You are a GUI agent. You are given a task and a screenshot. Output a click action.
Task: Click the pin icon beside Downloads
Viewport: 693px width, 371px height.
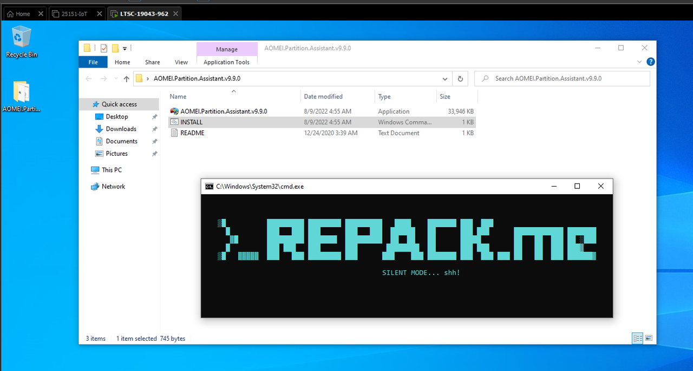(154, 129)
